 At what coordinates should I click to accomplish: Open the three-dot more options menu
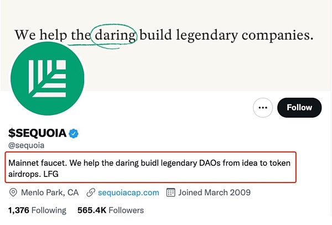(263, 107)
